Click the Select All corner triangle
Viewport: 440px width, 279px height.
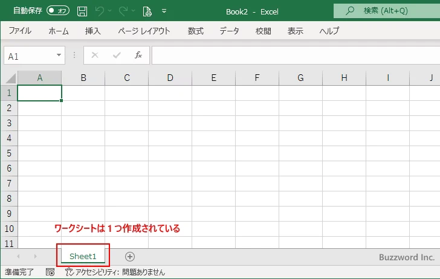(11, 78)
